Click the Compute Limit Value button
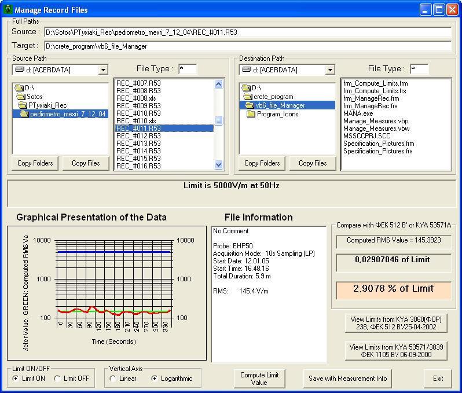 point(259,379)
